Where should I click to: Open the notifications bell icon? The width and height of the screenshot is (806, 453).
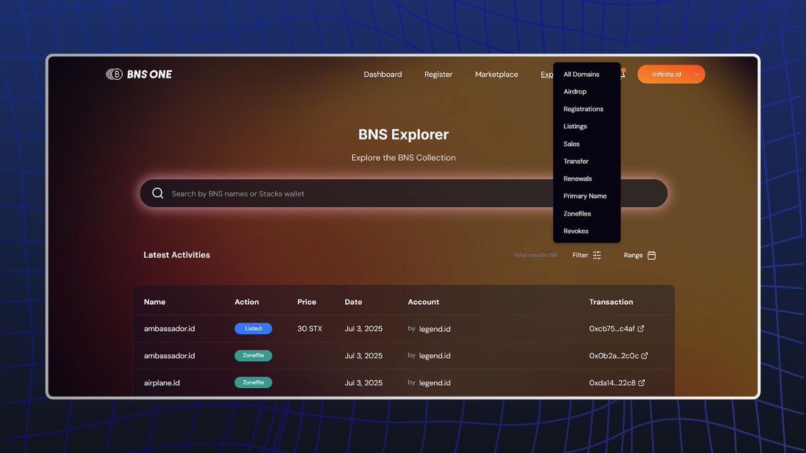pyautogui.click(x=623, y=74)
